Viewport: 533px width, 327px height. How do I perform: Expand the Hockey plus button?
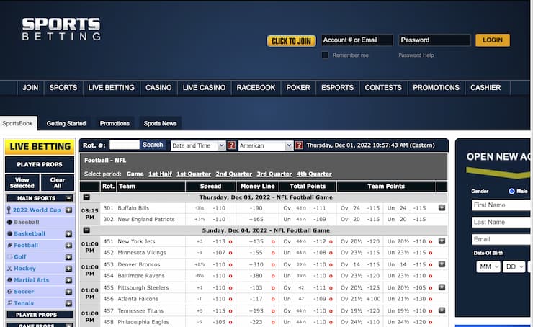[x=68, y=269]
